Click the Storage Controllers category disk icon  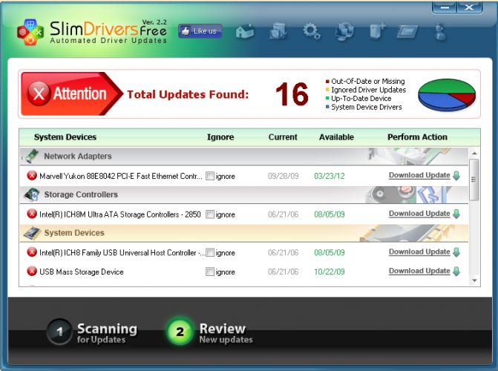coord(31,194)
